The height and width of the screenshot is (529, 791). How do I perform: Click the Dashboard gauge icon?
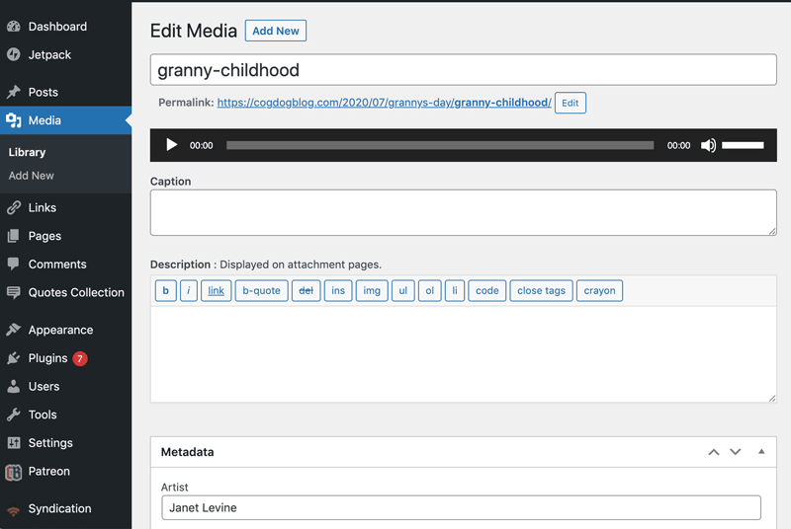tap(14, 27)
